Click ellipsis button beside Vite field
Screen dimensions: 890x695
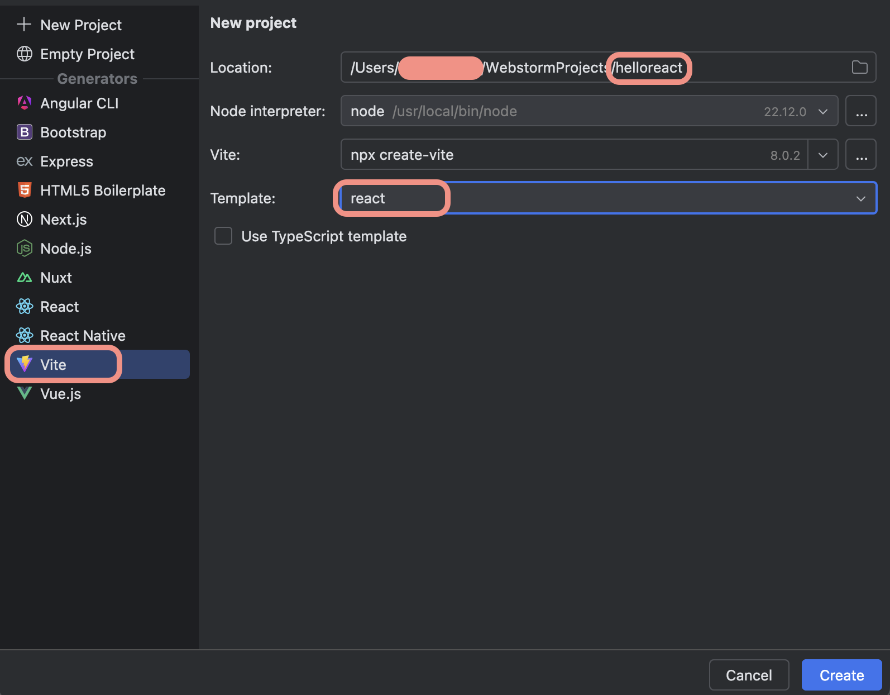(861, 155)
